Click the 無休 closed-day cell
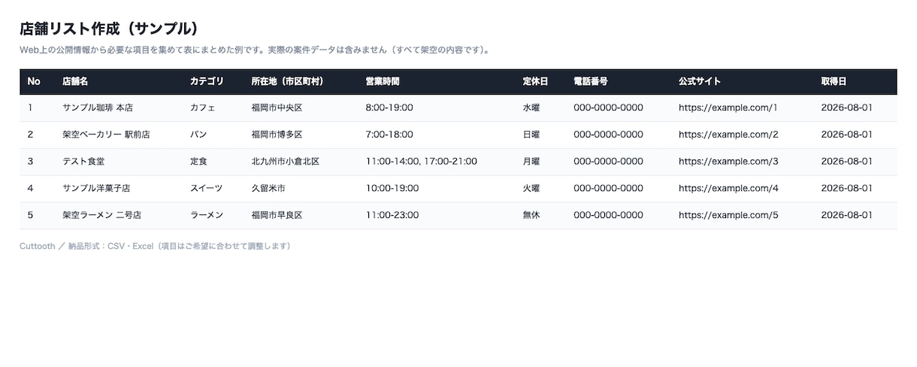This screenshot has width=917, height=367. 531,215
